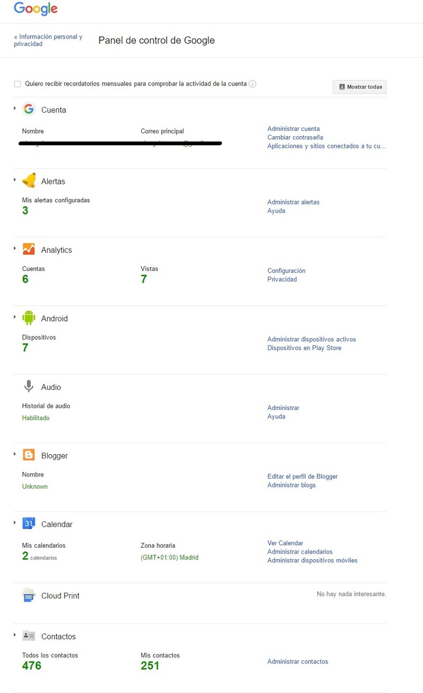Expand the Calendar section arrow
The height and width of the screenshot is (693, 423).
click(15, 523)
